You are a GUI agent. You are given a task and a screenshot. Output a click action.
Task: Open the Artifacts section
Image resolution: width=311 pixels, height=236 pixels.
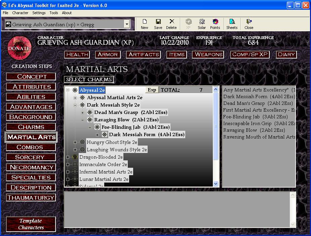click(144, 54)
